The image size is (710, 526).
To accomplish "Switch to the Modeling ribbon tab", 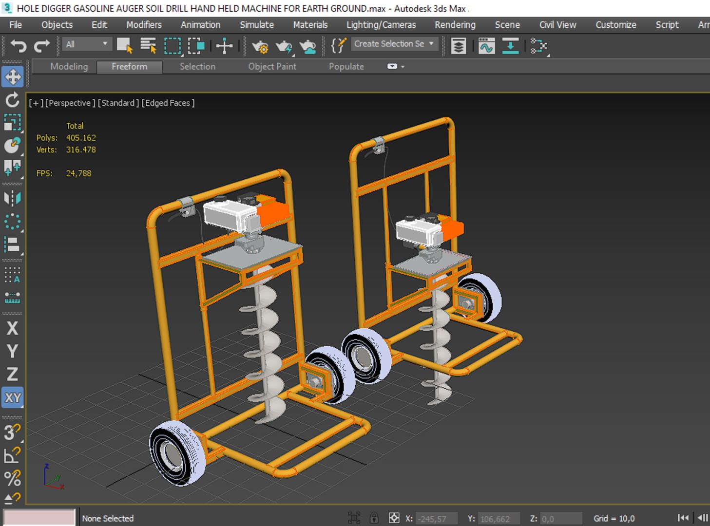I will [x=69, y=67].
